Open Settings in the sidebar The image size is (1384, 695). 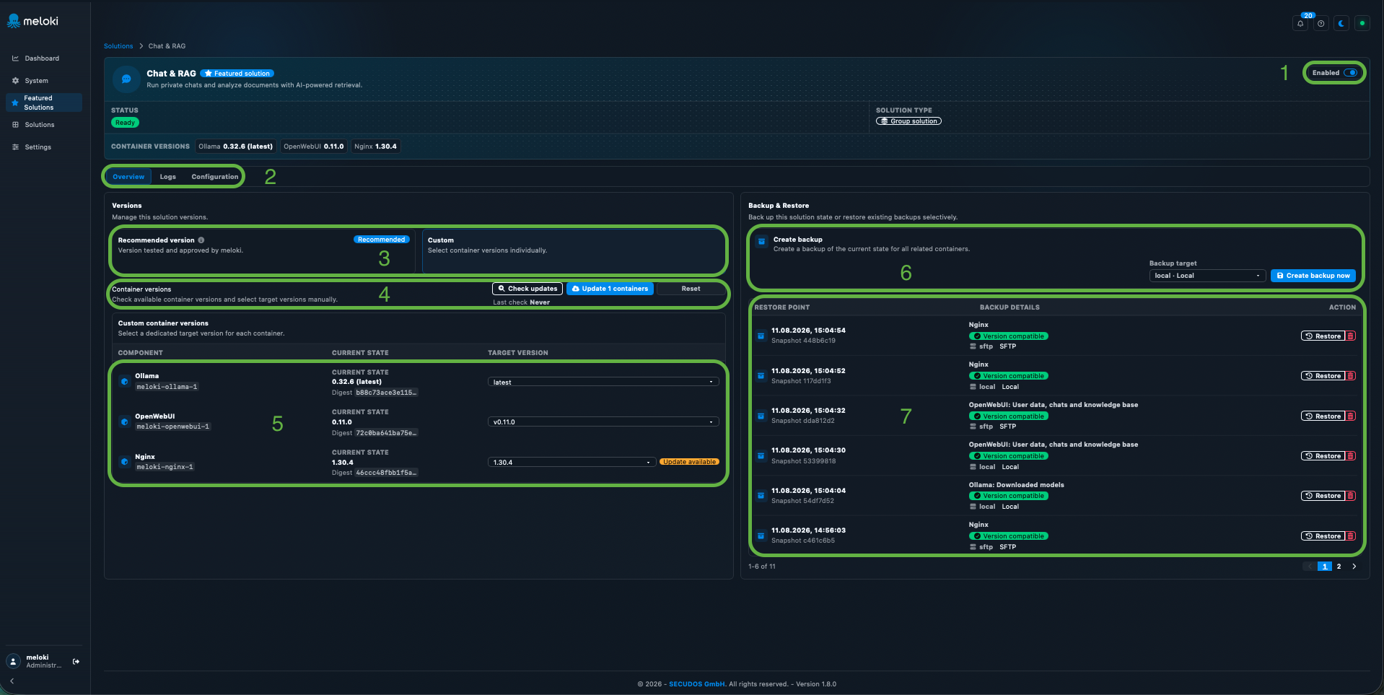(x=44, y=147)
